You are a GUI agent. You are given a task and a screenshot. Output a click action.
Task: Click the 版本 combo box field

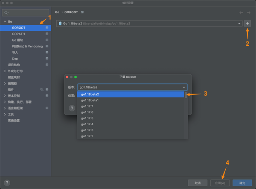coord(132,87)
